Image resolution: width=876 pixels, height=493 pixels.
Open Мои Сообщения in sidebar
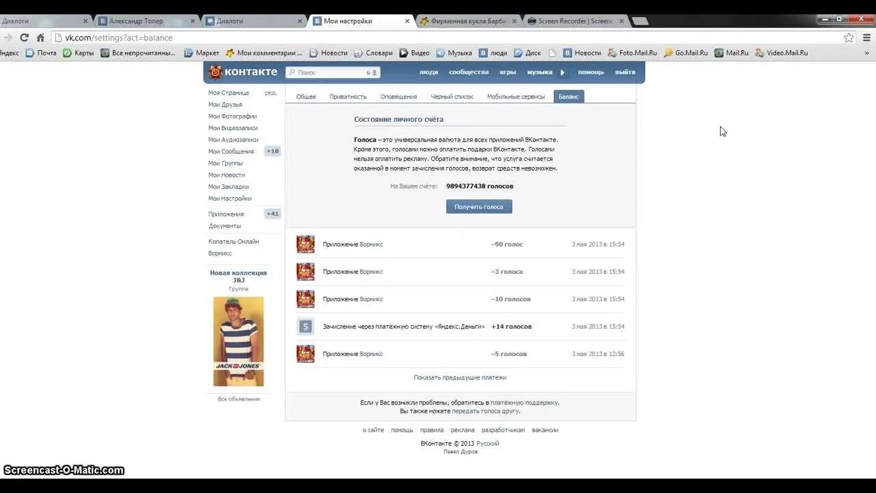[231, 151]
